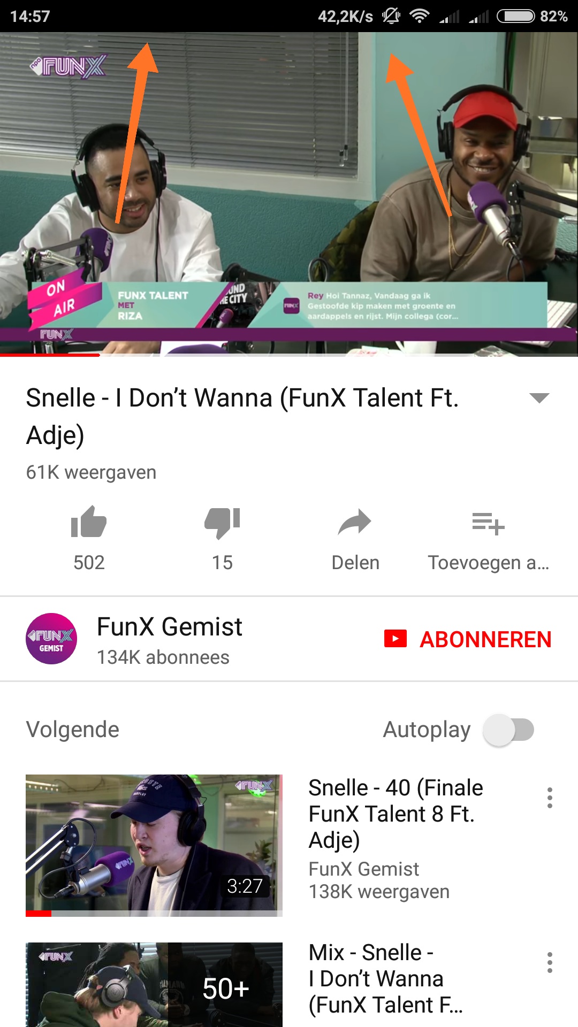
Task: Open the 50+ mix playlist thumbnail
Action: [x=154, y=985]
